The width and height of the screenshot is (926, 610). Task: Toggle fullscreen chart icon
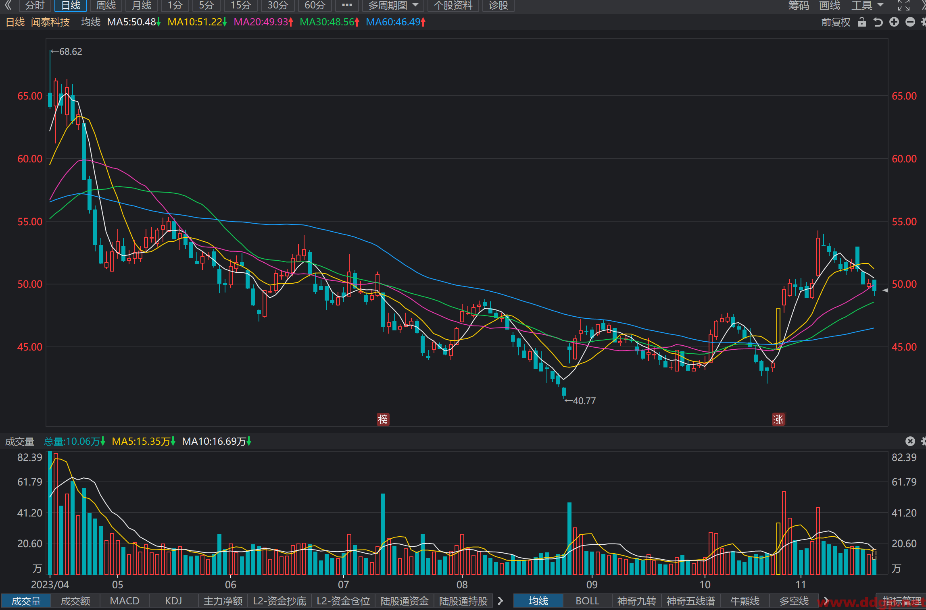click(x=904, y=5)
